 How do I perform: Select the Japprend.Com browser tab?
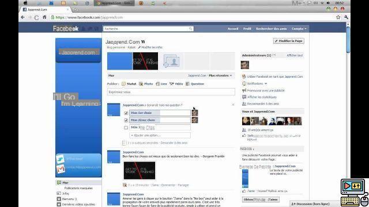[46, 10]
